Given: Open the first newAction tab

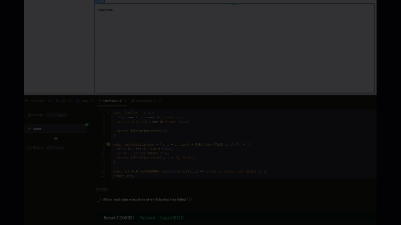Looking at the screenshot, I should (x=37, y=101).
